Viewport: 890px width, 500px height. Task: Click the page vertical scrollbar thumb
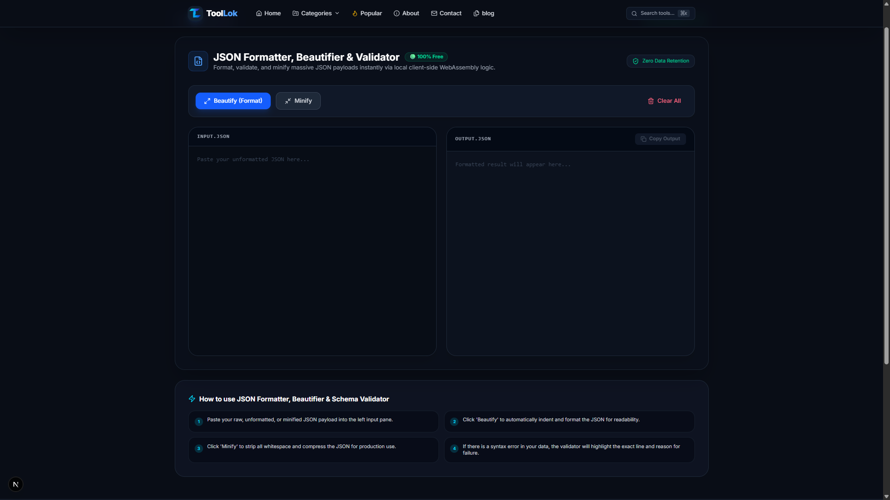[886, 196]
